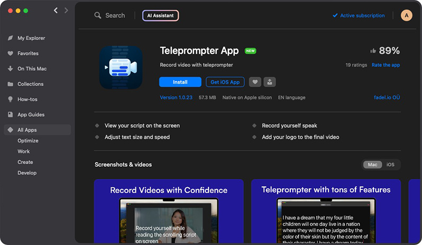The width and height of the screenshot is (422, 245).
Task: Open Record Videos with Confidence screenshot
Action: (x=169, y=211)
